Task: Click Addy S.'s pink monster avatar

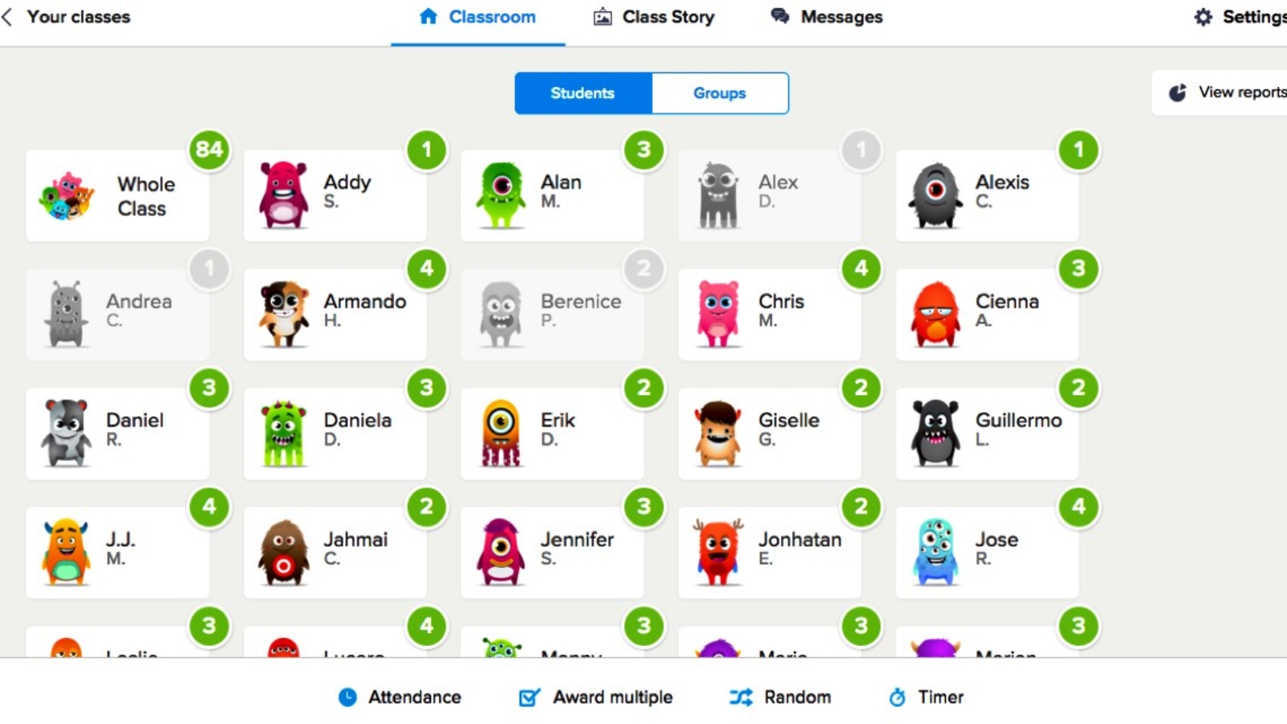Action: (x=284, y=195)
